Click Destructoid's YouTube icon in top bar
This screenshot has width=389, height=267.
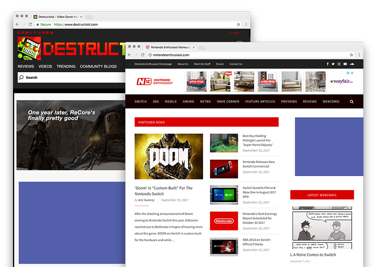coord(27,33)
